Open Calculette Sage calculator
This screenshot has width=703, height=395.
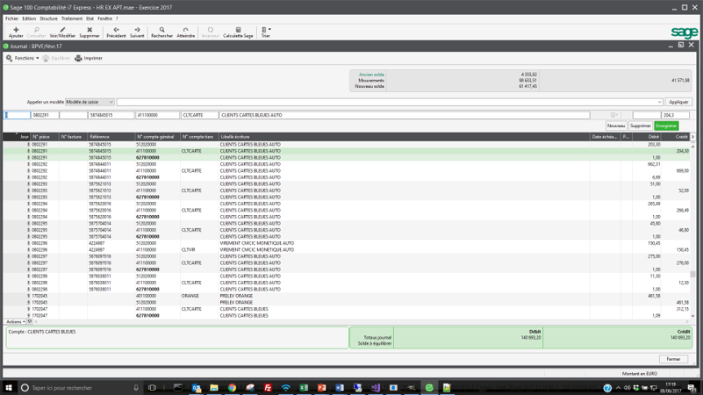coord(238,32)
